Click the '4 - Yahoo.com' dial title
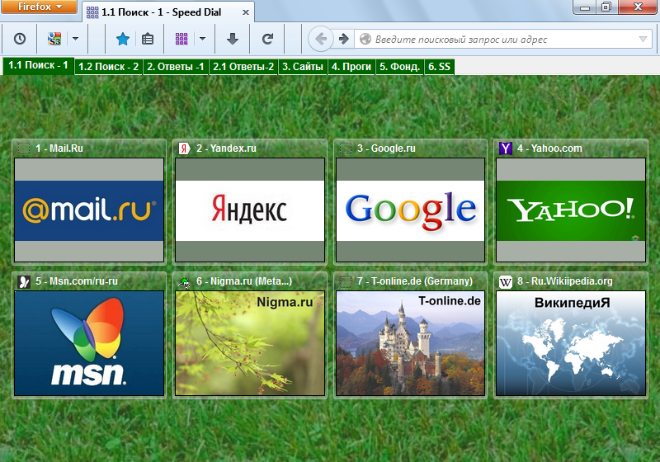The width and height of the screenshot is (660, 462). pyautogui.click(x=549, y=148)
